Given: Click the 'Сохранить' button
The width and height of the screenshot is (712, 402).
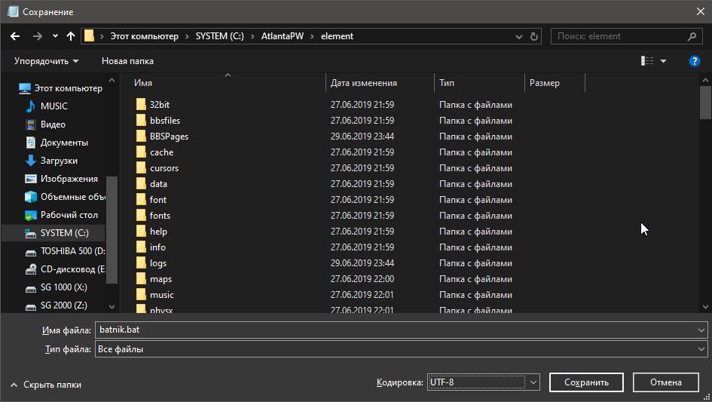Looking at the screenshot, I should [586, 382].
